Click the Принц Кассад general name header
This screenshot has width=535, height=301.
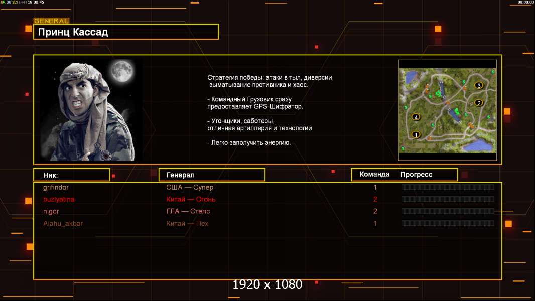pos(126,32)
